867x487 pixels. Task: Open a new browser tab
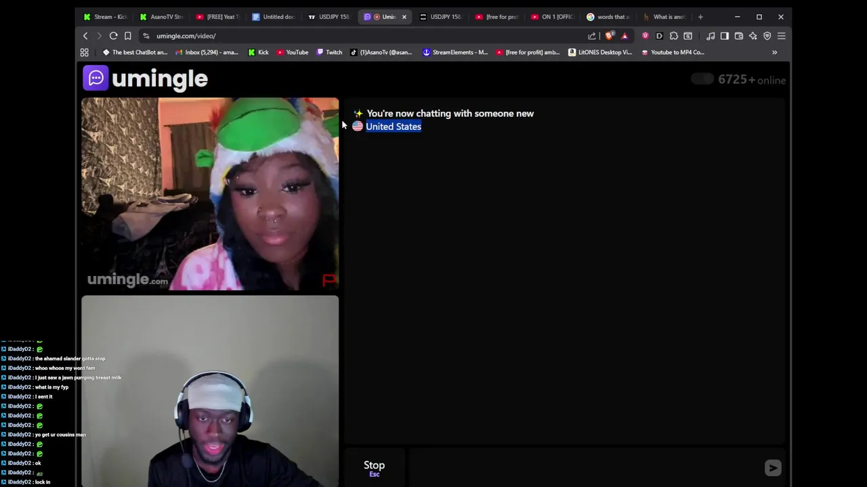click(x=700, y=17)
